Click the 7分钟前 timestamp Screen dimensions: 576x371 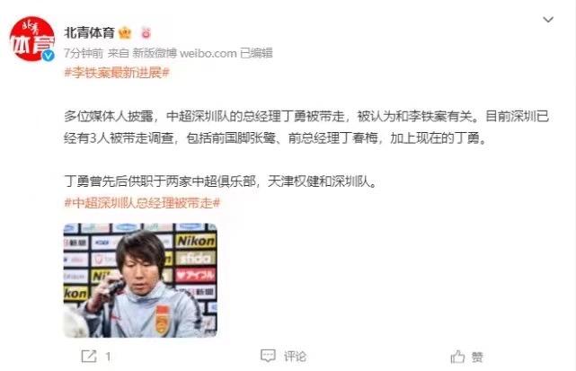[84, 53]
